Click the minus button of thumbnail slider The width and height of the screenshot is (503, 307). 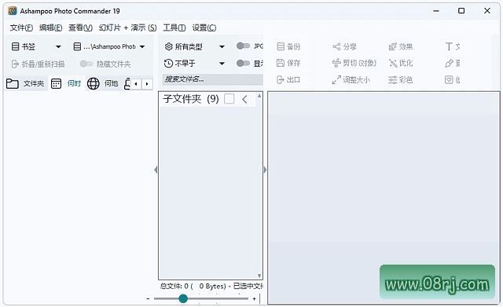[148, 298]
